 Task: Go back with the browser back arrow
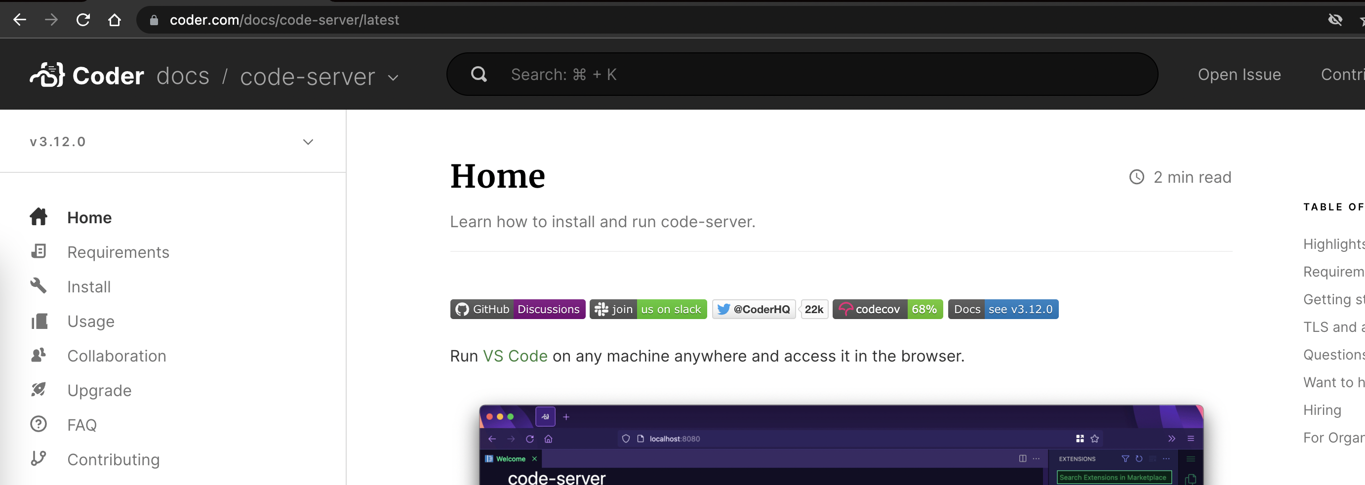pyautogui.click(x=20, y=20)
